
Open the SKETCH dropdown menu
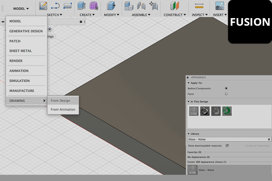[54, 15]
